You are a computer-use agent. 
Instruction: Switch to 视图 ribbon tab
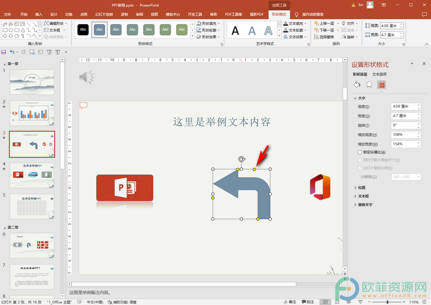tap(155, 14)
